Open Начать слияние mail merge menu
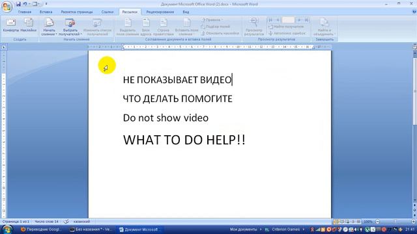The width and height of the screenshot is (417, 234). point(49,27)
